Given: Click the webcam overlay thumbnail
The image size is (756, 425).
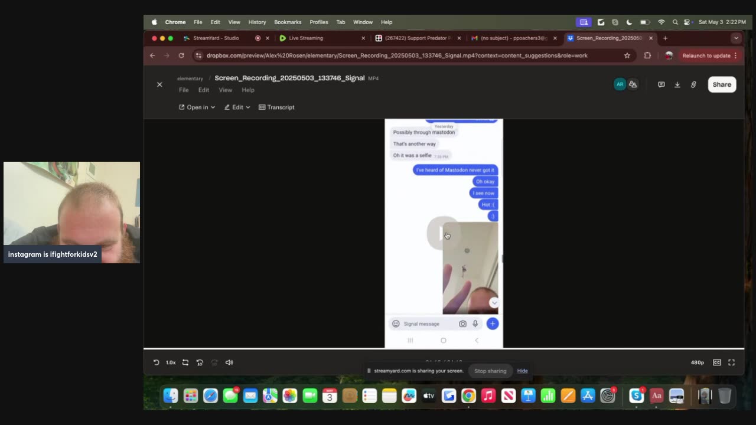Looking at the screenshot, I should click(71, 212).
